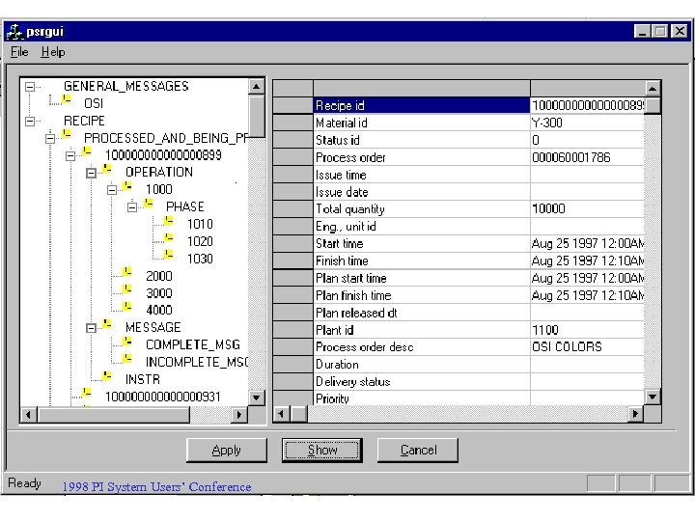Select the INSTR tree item
This screenshot has width=695, height=521.
click(x=142, y=380)
